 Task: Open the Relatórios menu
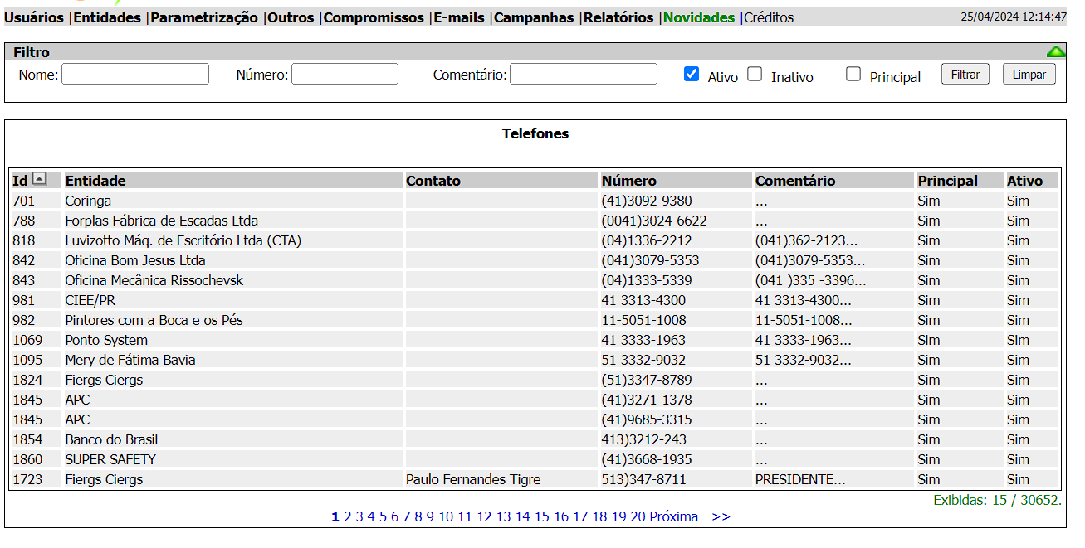coord(618,17)
